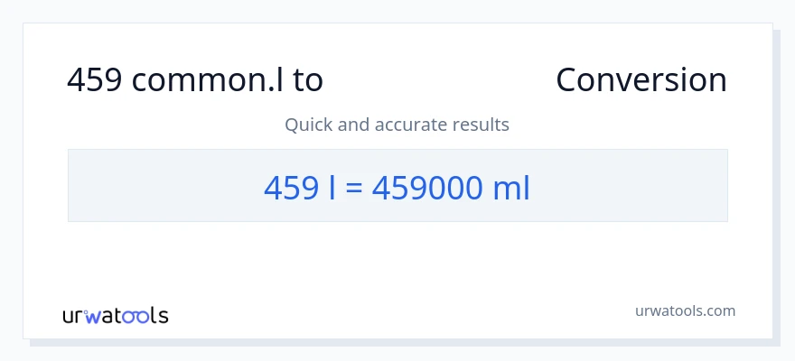The image size is (795, 361).
Task: Click the "Conversion" heading word
Action: 641,80
